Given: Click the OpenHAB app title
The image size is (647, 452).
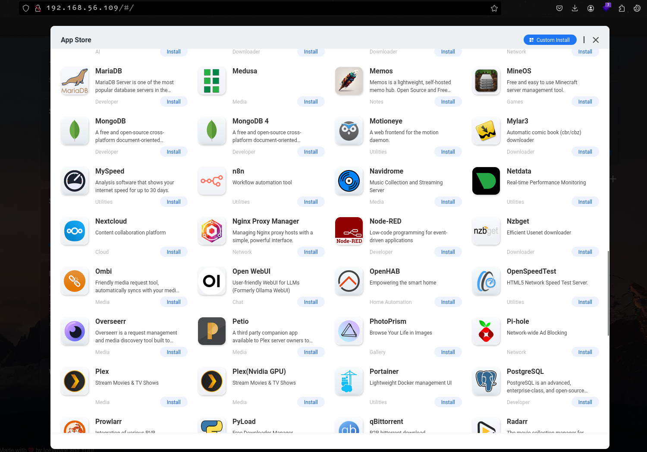Looking at the screenshot, I should [385, 271].
